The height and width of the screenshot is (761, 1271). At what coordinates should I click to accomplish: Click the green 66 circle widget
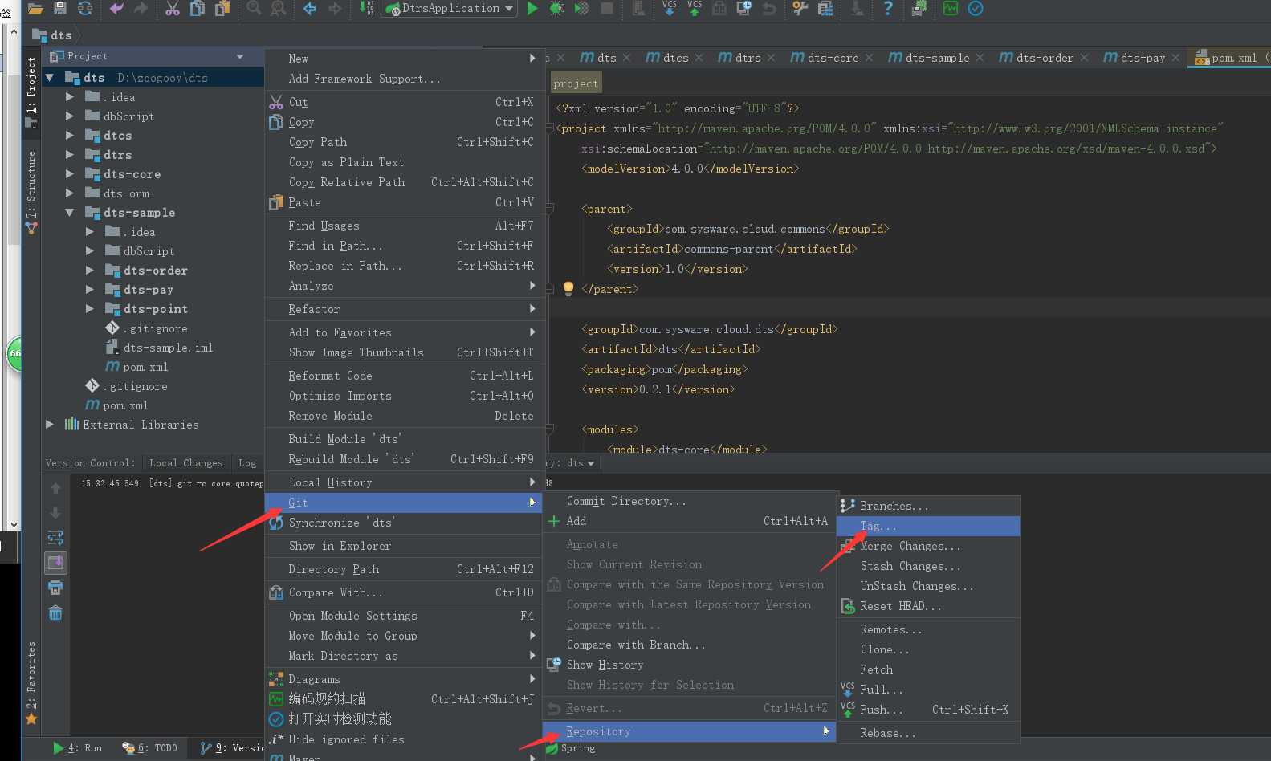(x=14, y=353)
